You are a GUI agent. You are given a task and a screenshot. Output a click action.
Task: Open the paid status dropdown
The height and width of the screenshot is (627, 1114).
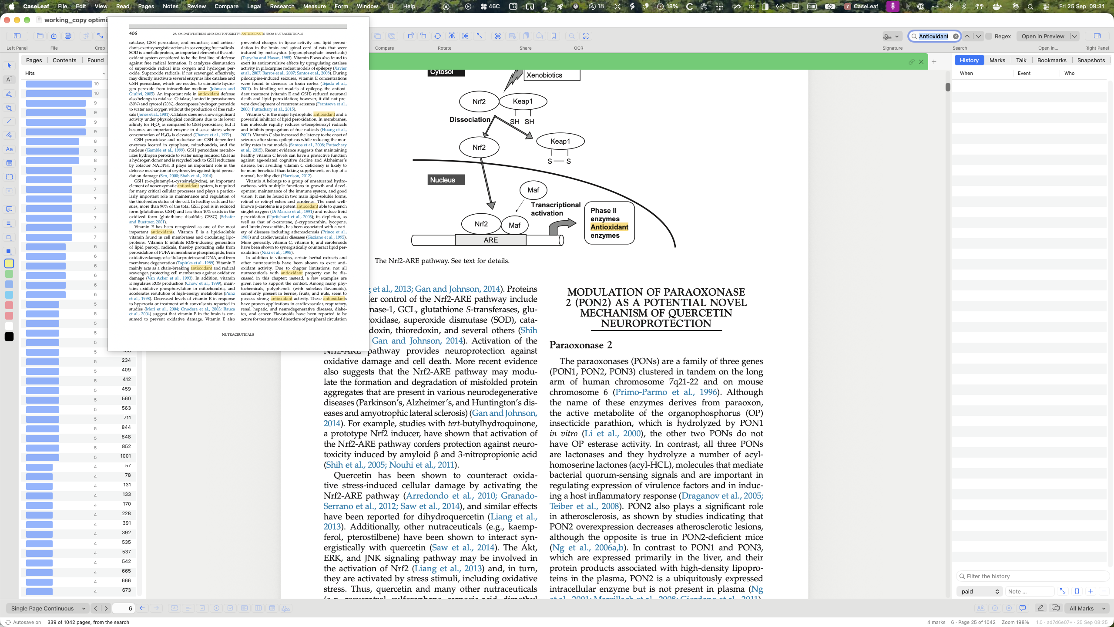980,591
